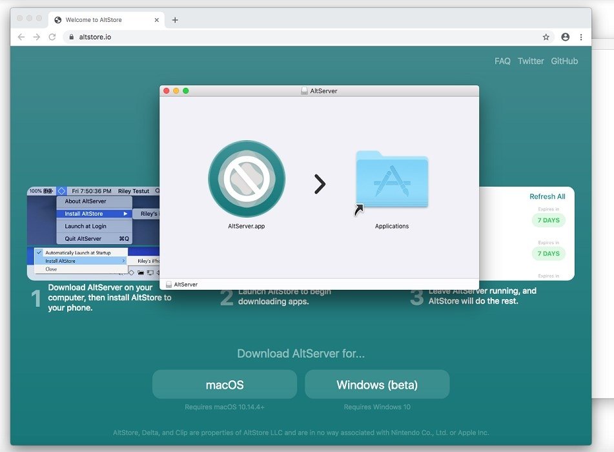This screenshot has width=614, height=452.
Task: Open the Twitter link
Action: tap(531, 61)
